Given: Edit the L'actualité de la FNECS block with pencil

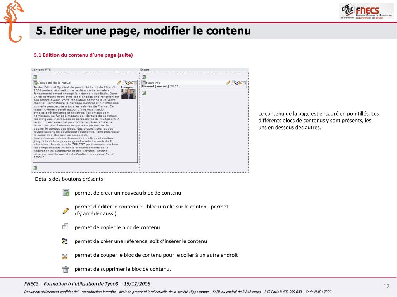Looking at the screenshot, I should pos(119,83).
